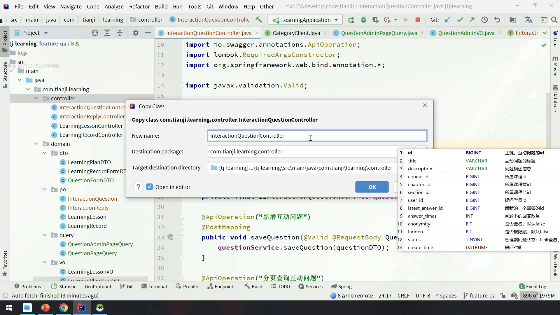Click the Build project hammer icon
Viewport: 560px width, 315px height.
pyautogui.click(x=258, y=20)
